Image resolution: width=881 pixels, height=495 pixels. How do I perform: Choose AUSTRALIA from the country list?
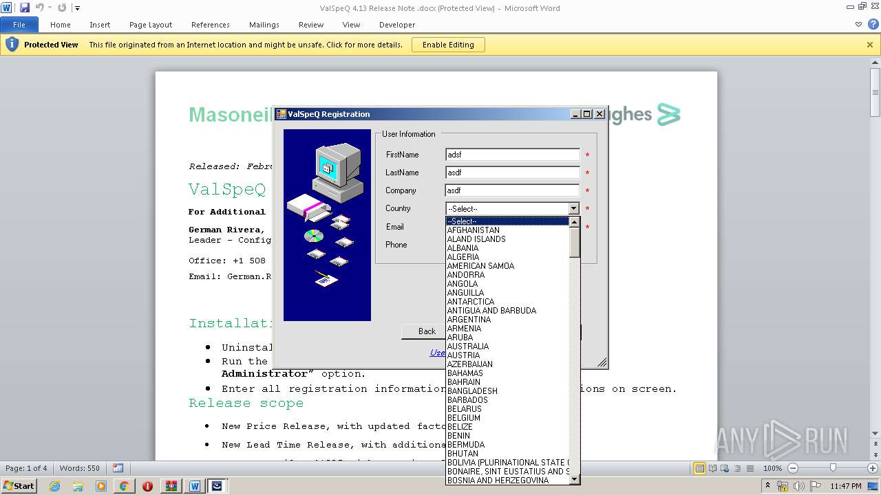tap(508, 346)
